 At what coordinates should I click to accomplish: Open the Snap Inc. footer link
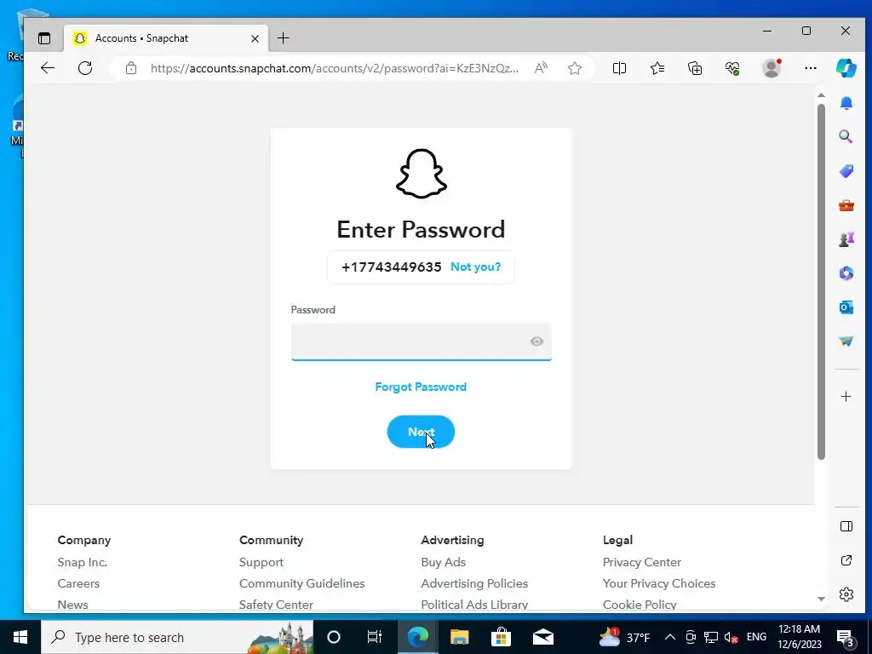[x=83, y=562]
